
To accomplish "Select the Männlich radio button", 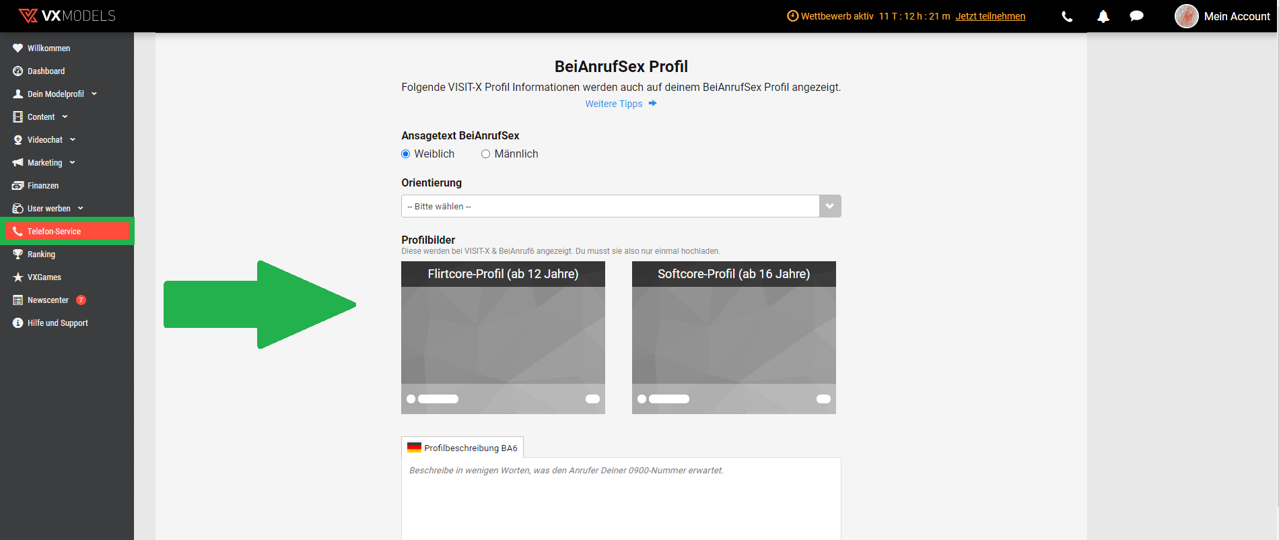I will 485,154.
